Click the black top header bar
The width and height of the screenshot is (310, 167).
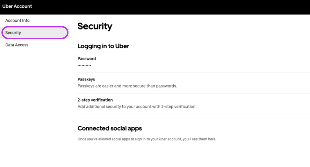[175, 7]
